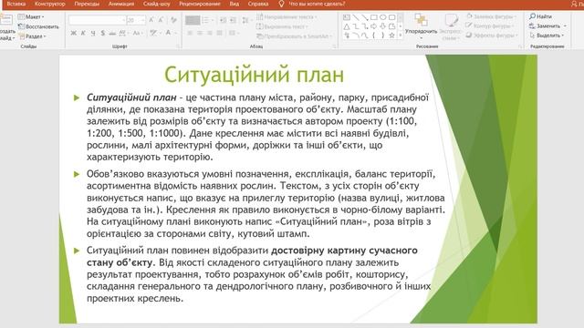Viewport: 584px width, 328px height.
Task: Select the arrow line shape
Action: tap(365, 17)
